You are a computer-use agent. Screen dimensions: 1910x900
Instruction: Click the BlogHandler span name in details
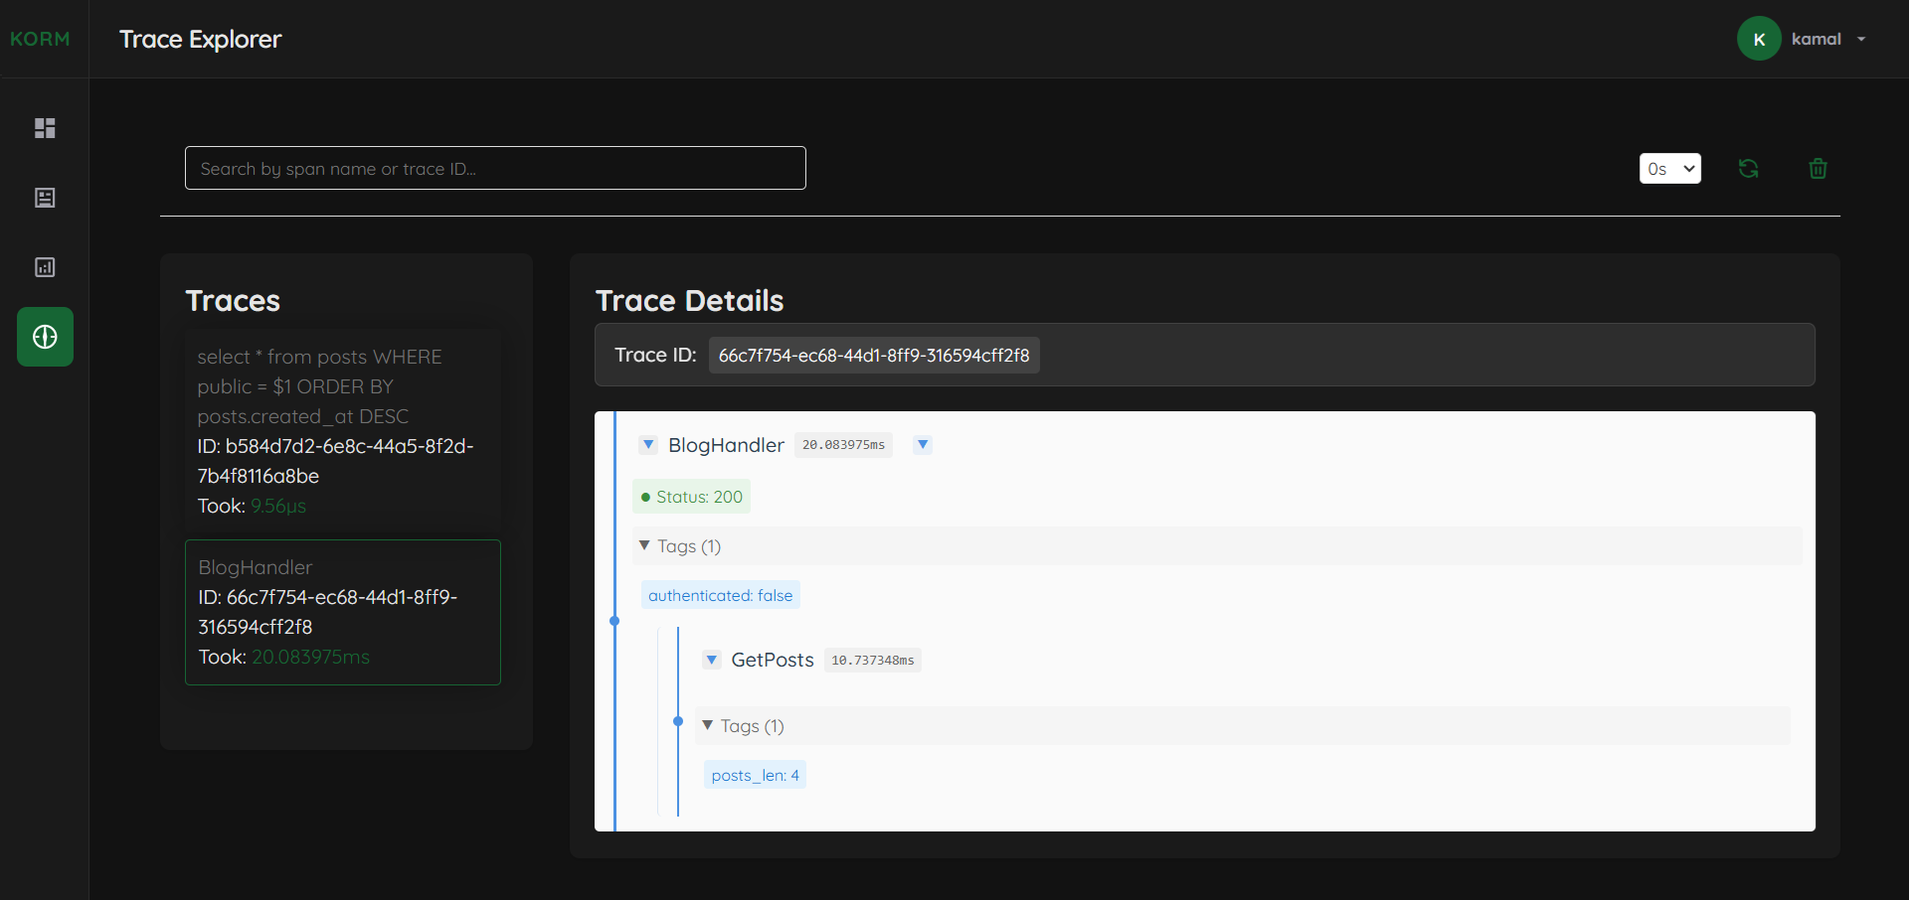coord(726,445)
